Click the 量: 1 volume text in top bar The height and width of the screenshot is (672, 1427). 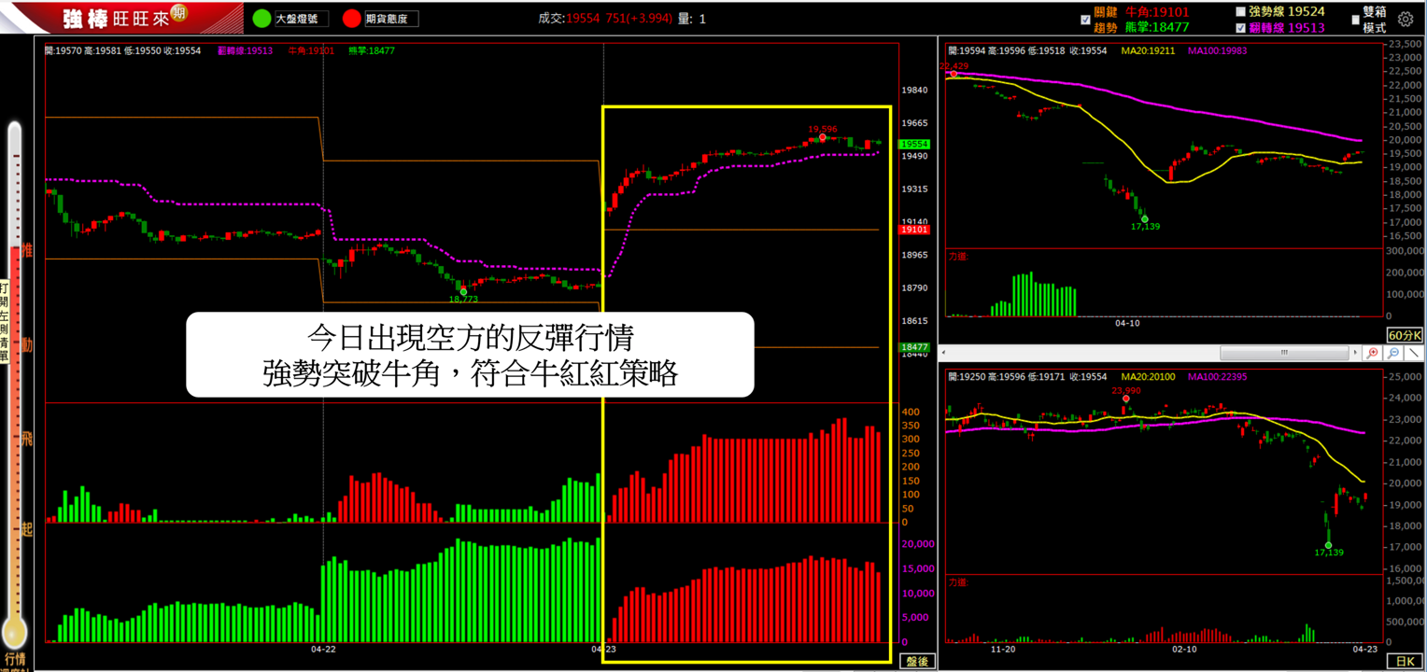click(694, 19)
